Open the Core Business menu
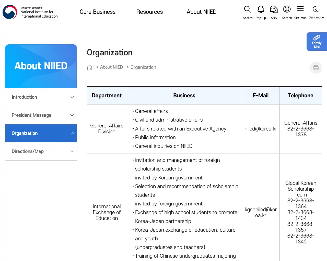The height and width of the screenshot is (261, 327). [98, 12]
